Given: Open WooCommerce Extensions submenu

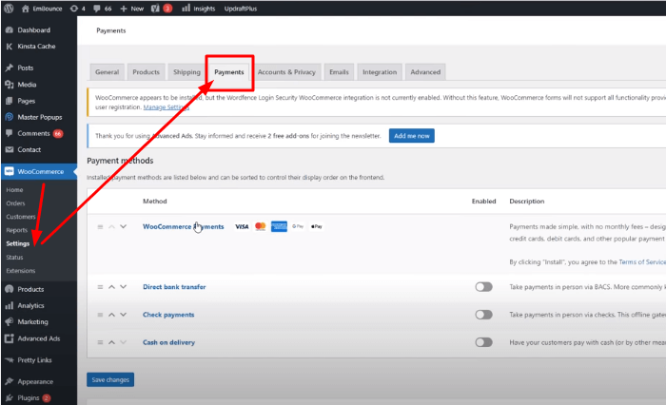Looking at the screenshot, I should [20, 271].
